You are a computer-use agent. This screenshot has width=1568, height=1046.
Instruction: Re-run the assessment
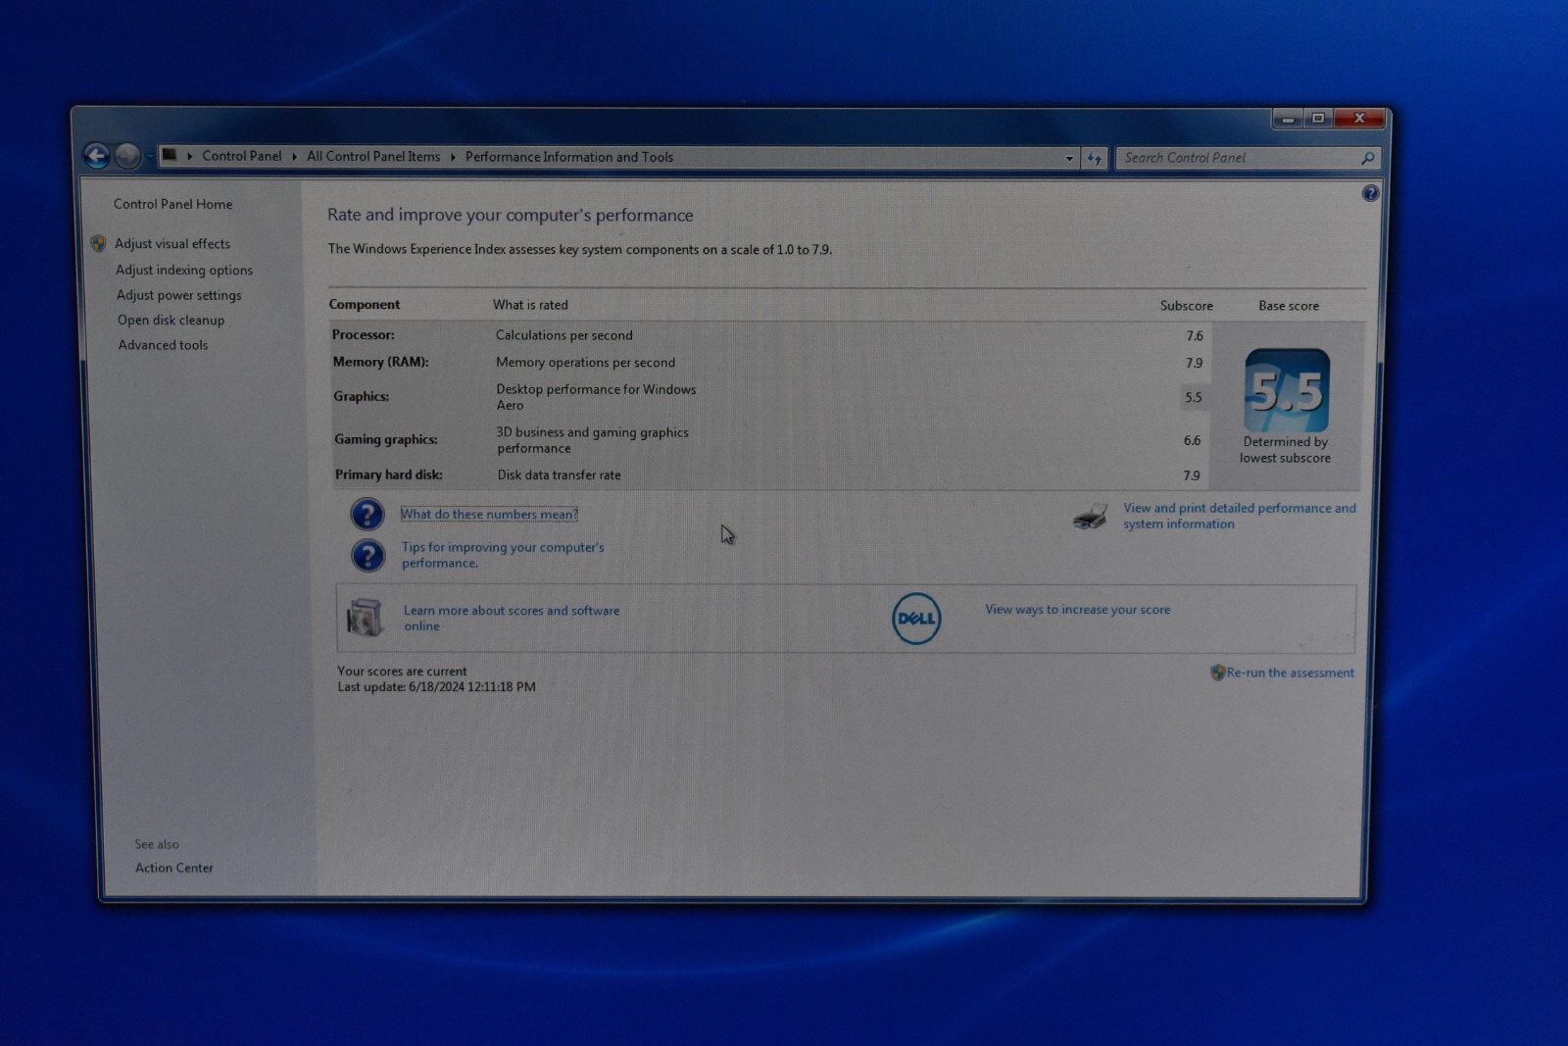[x=1290, y=672]
